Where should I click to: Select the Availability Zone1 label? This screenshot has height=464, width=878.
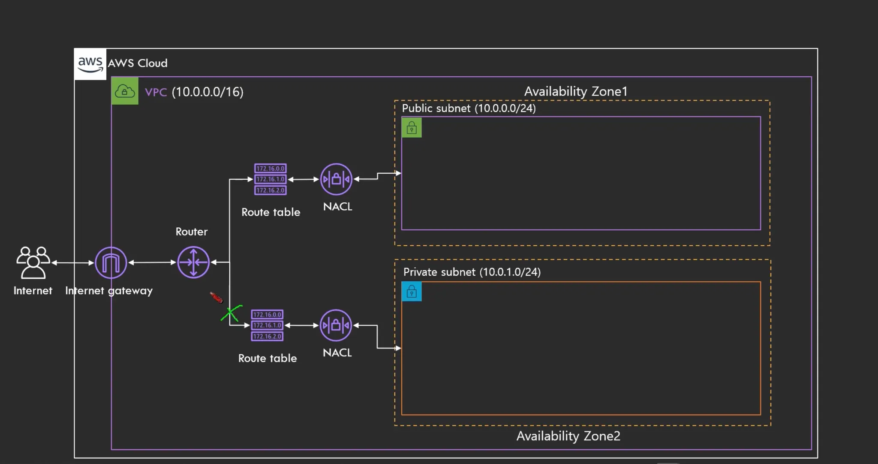(575, 91)
